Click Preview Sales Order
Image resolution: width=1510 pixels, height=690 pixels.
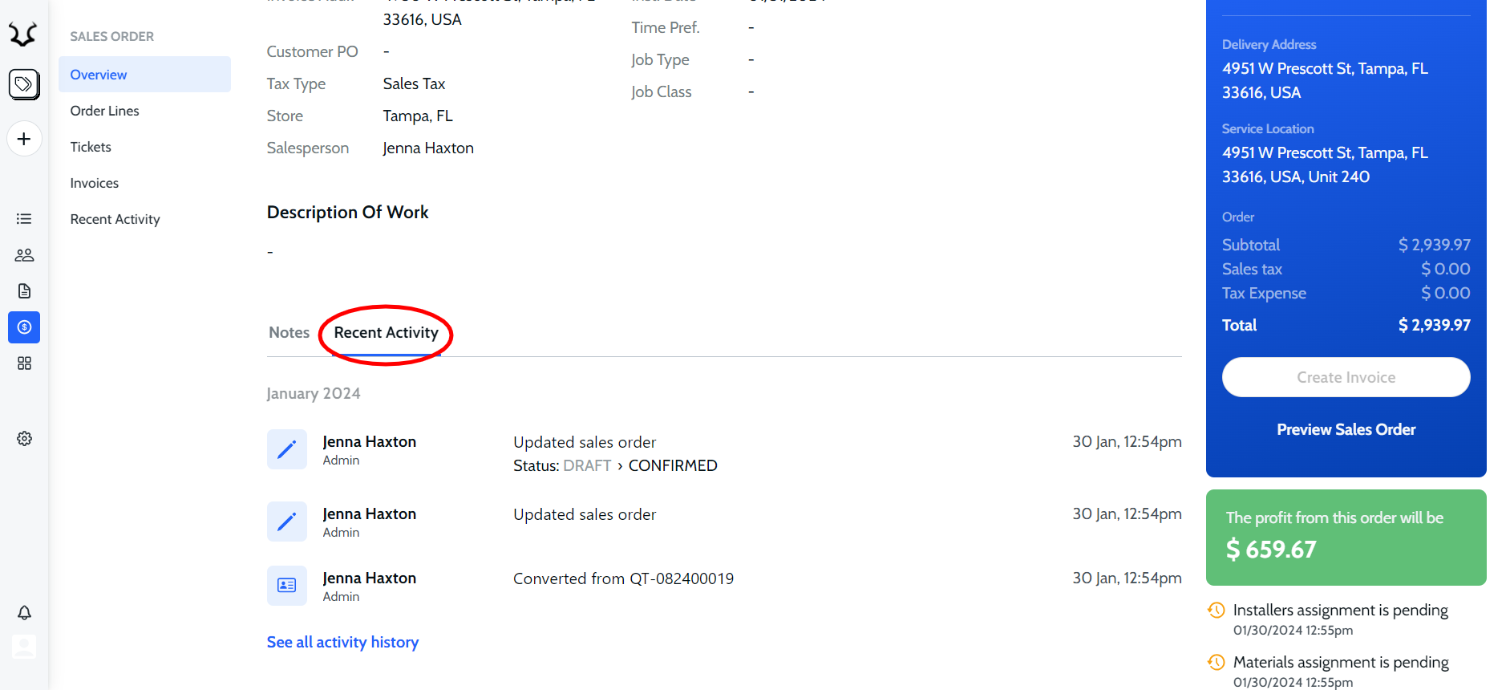click(x=1346, y=430)
